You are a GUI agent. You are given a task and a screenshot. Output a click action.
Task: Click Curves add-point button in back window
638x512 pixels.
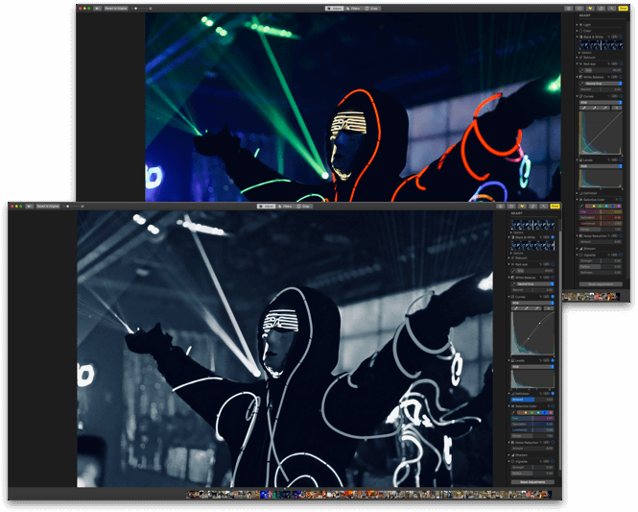[617, 108]
